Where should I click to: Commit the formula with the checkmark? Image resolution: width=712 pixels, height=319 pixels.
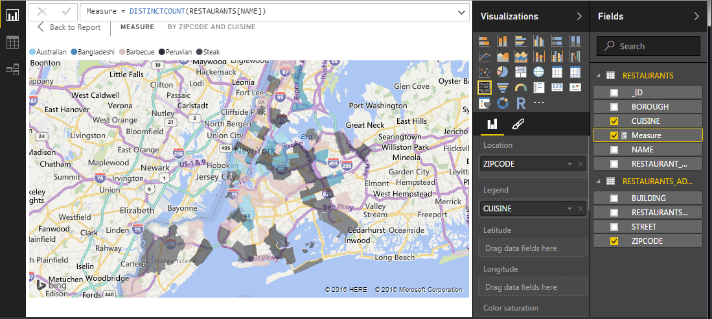coord(65,12)
